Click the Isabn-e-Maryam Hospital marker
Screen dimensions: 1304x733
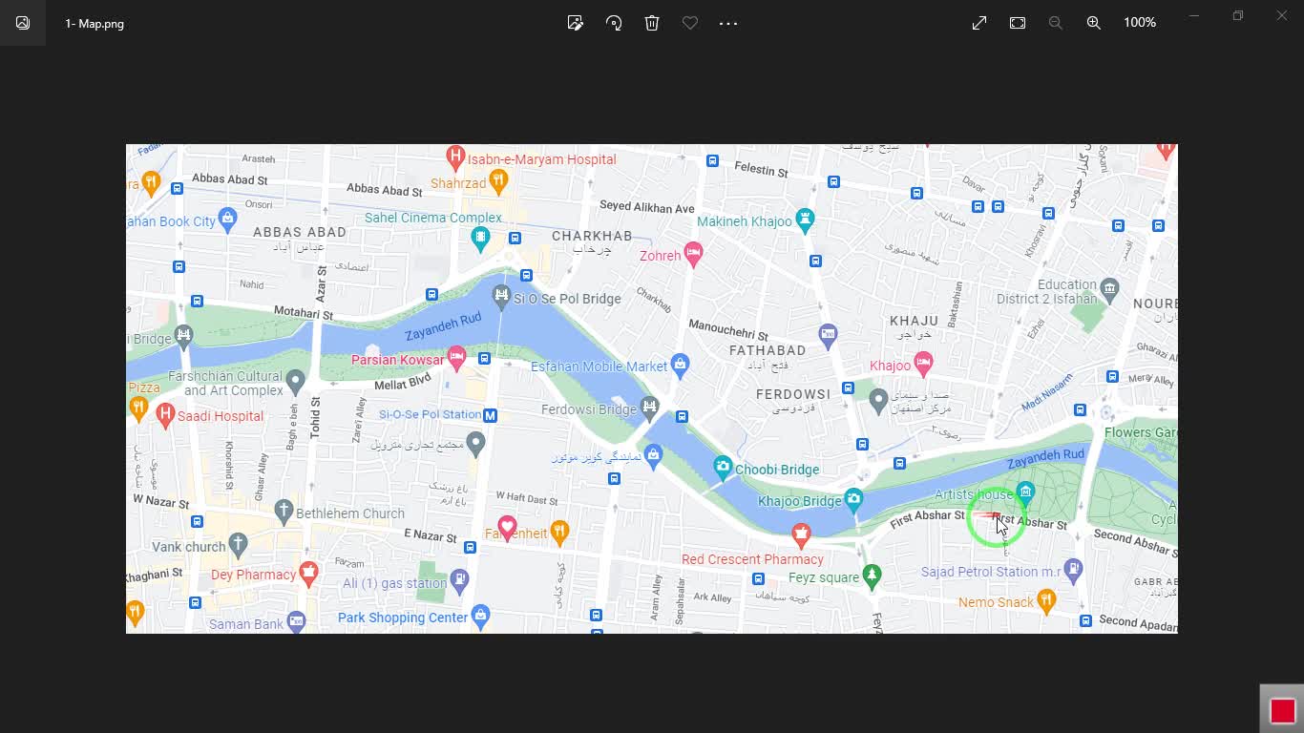click(x=456, y=157)
